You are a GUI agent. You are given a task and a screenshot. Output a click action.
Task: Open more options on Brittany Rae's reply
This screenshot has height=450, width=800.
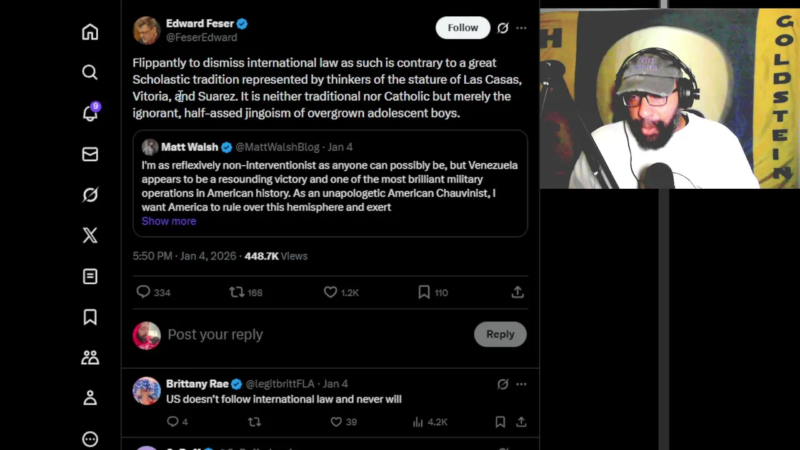521,384
